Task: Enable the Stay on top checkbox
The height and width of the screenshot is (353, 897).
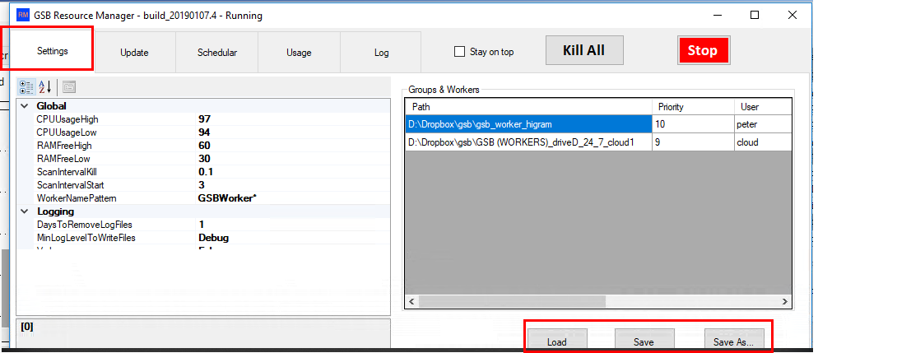Action: 460,52
